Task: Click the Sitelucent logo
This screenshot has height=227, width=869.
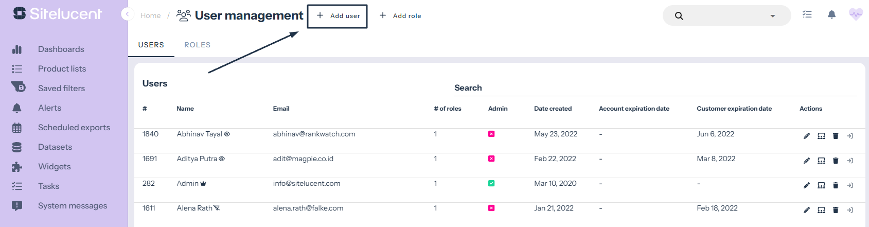Action: pyautogui.click(x=58, y=14)
